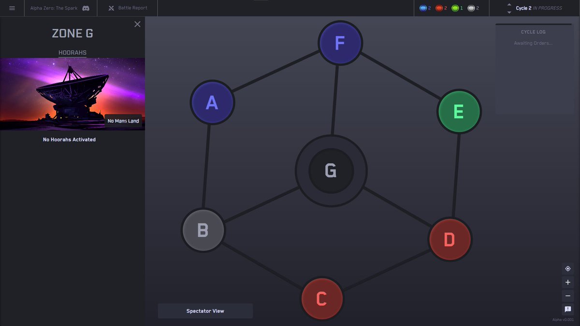Select zone F node
This screenshot has width=580, height=326.
[340, 43]
